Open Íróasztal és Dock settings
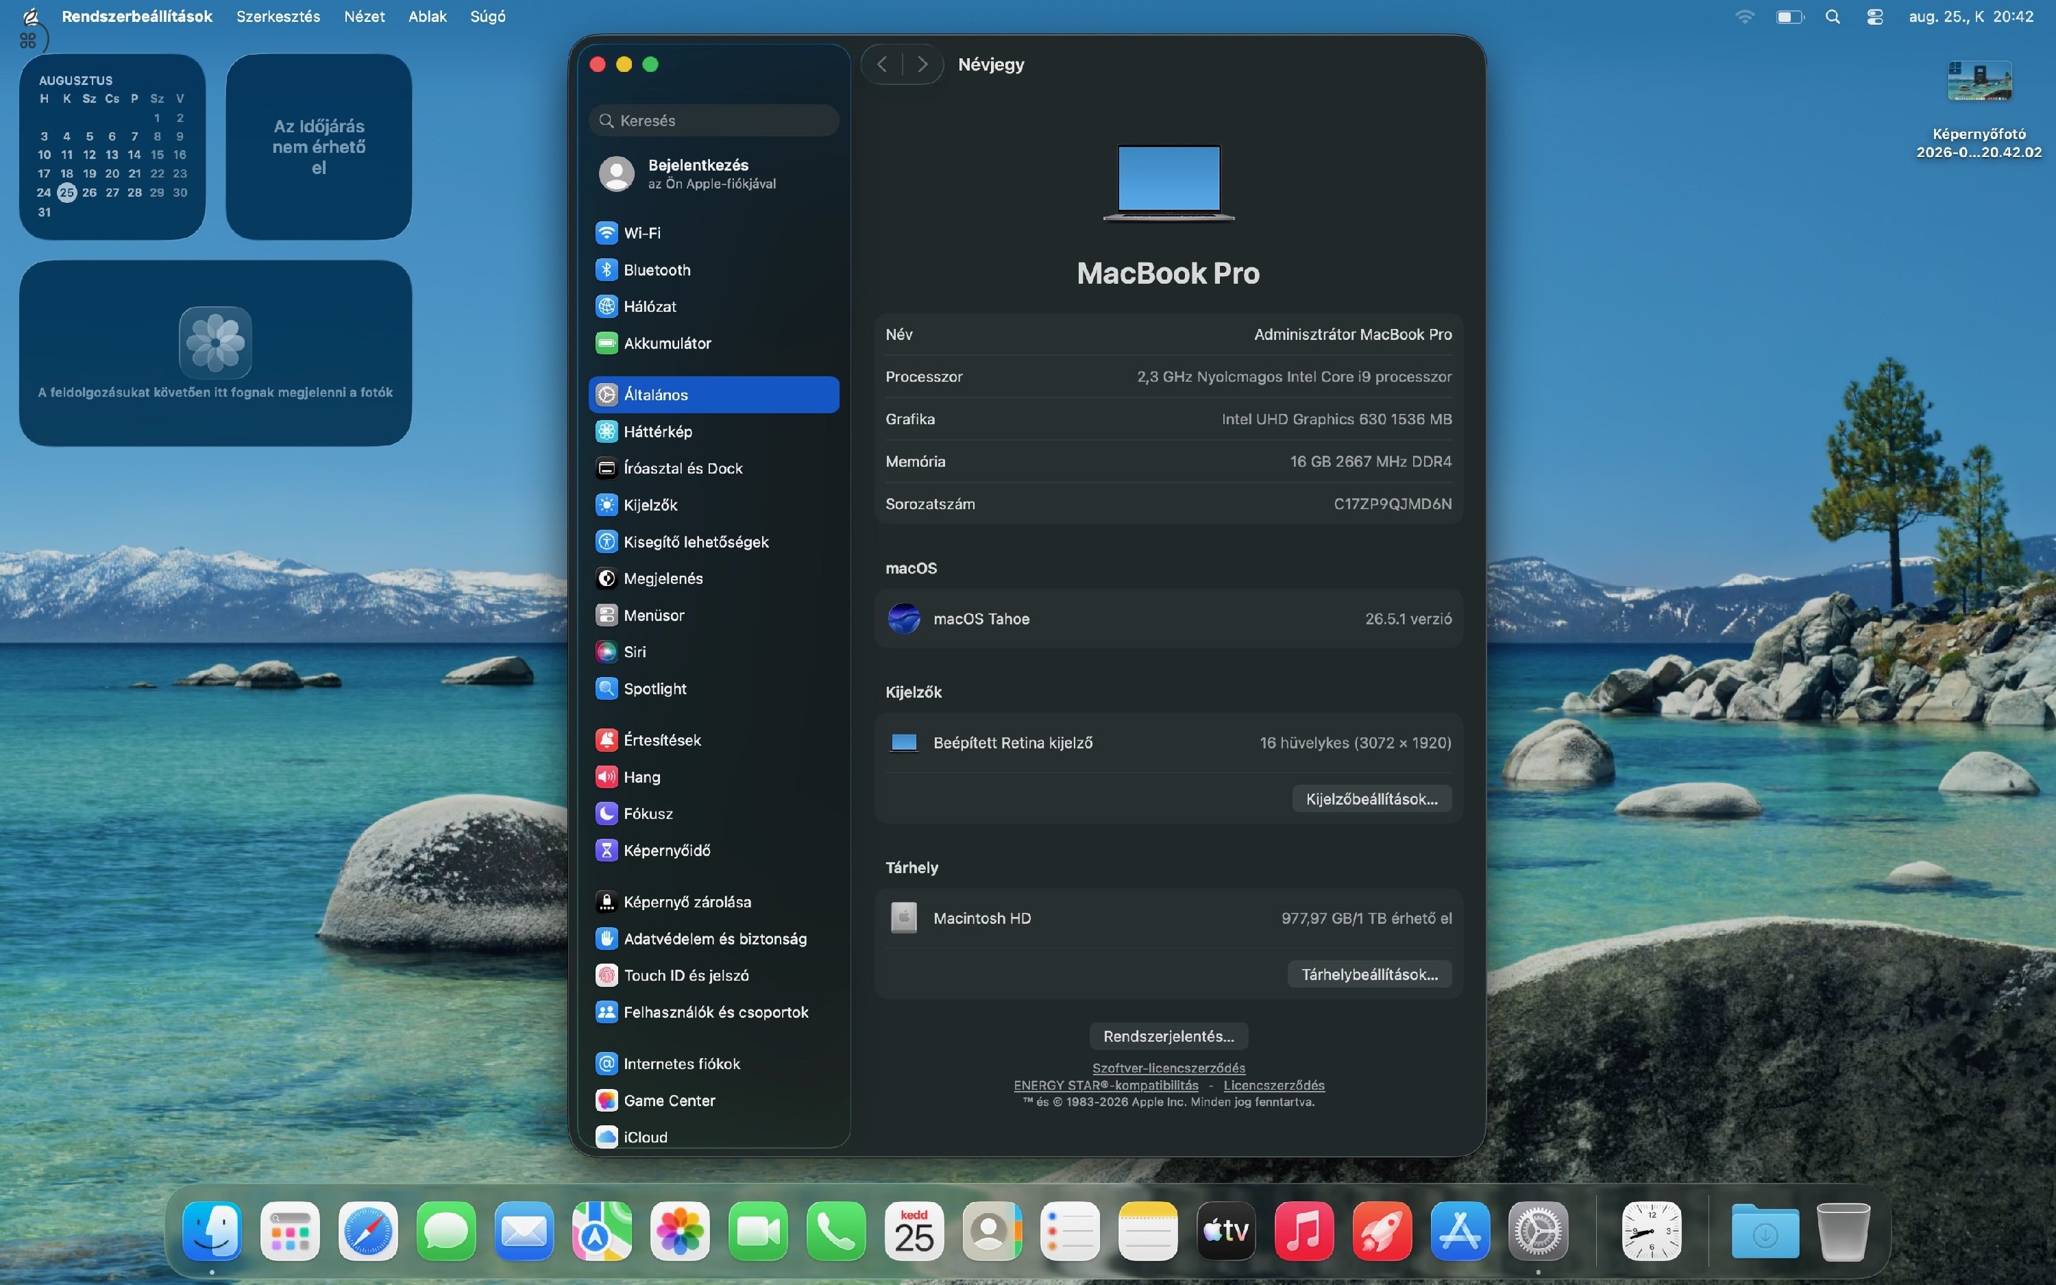 [x=713, y=468]
